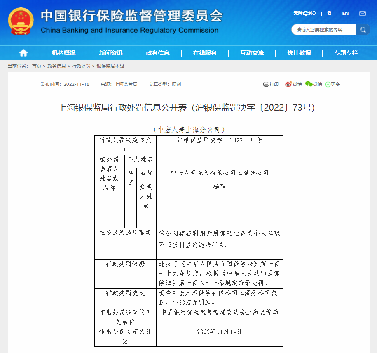The height and width of the screenshot is (353, 377).
Task: Click the mail envelope icon
Action: tap(363, 13)
